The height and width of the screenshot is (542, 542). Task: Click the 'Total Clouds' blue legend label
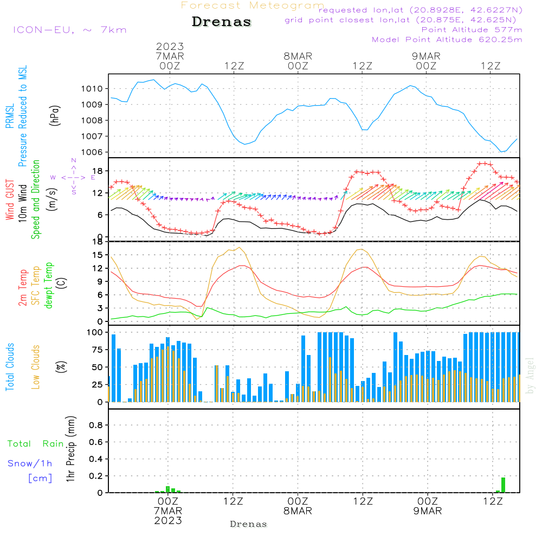pos(10,367)
